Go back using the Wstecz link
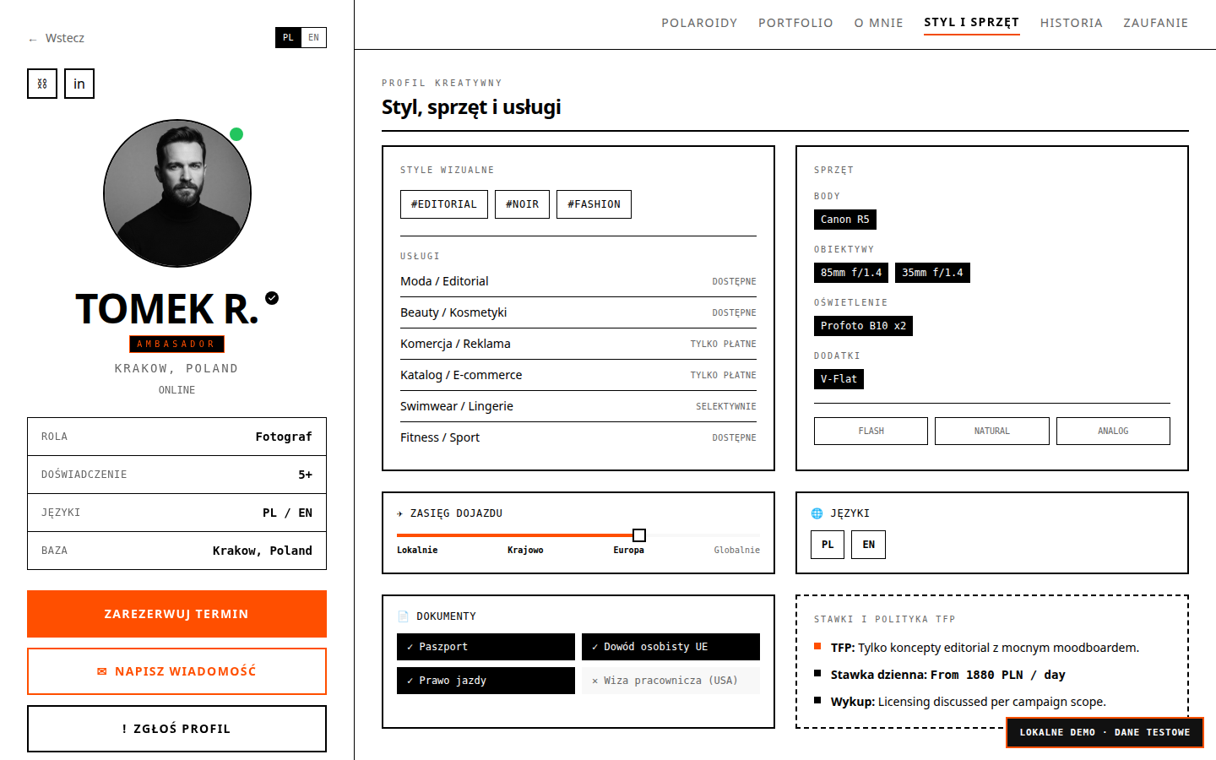1216x760 pixels. 56,38
